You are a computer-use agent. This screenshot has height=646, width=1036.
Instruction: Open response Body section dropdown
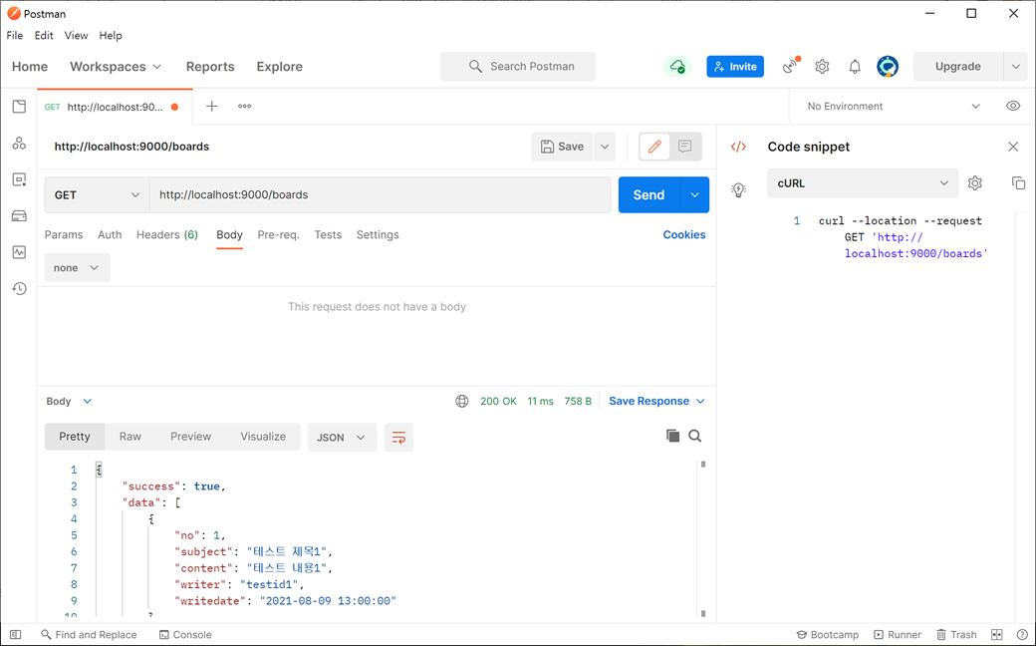(x=70, y=402)
